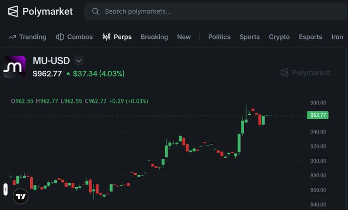Click the $962.77 current price
The width and height of the screenshot is (348, 210).
[x=47, y=74]
